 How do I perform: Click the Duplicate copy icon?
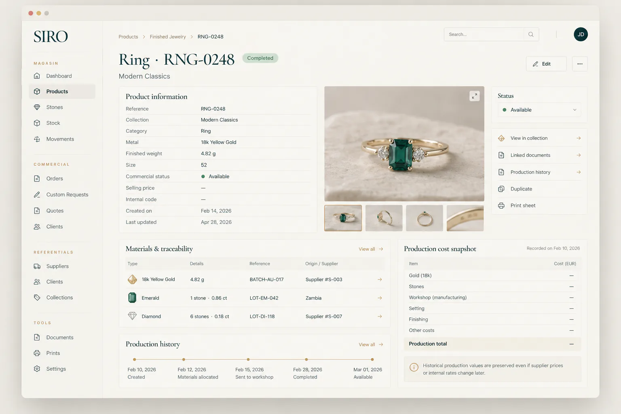coord(501,189)
